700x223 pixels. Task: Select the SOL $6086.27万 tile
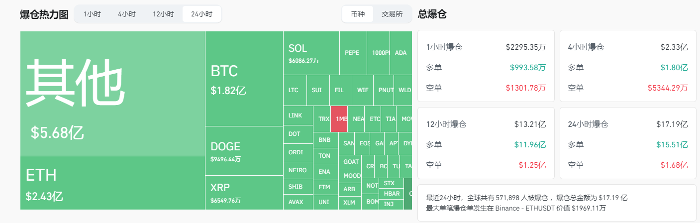coord(311,53)
